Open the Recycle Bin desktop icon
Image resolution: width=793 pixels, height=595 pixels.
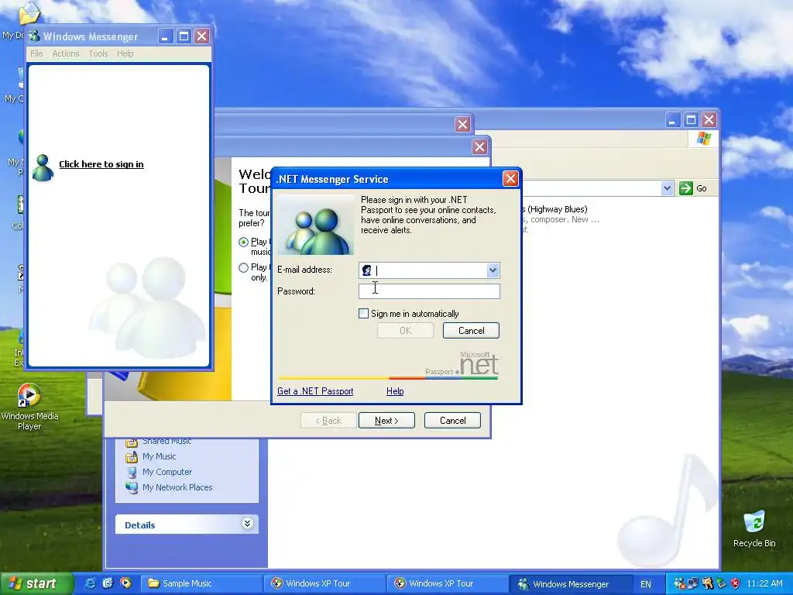[x=754, y=529]
